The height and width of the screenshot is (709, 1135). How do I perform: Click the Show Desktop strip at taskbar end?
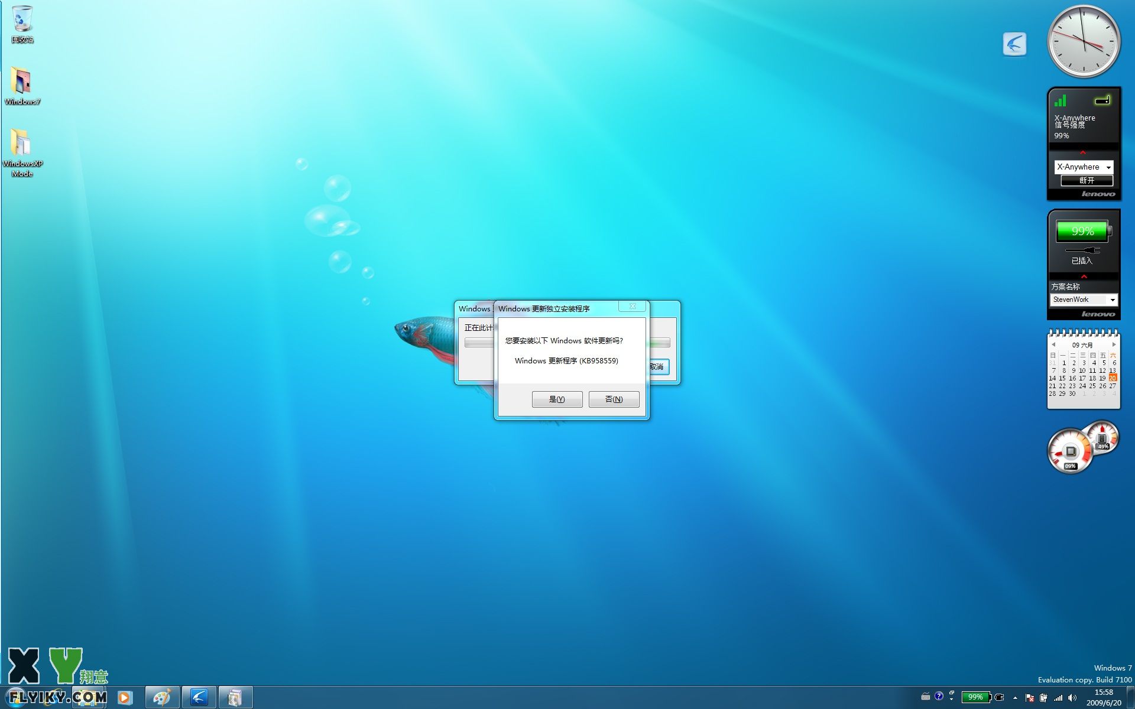tap(1130, 698)
